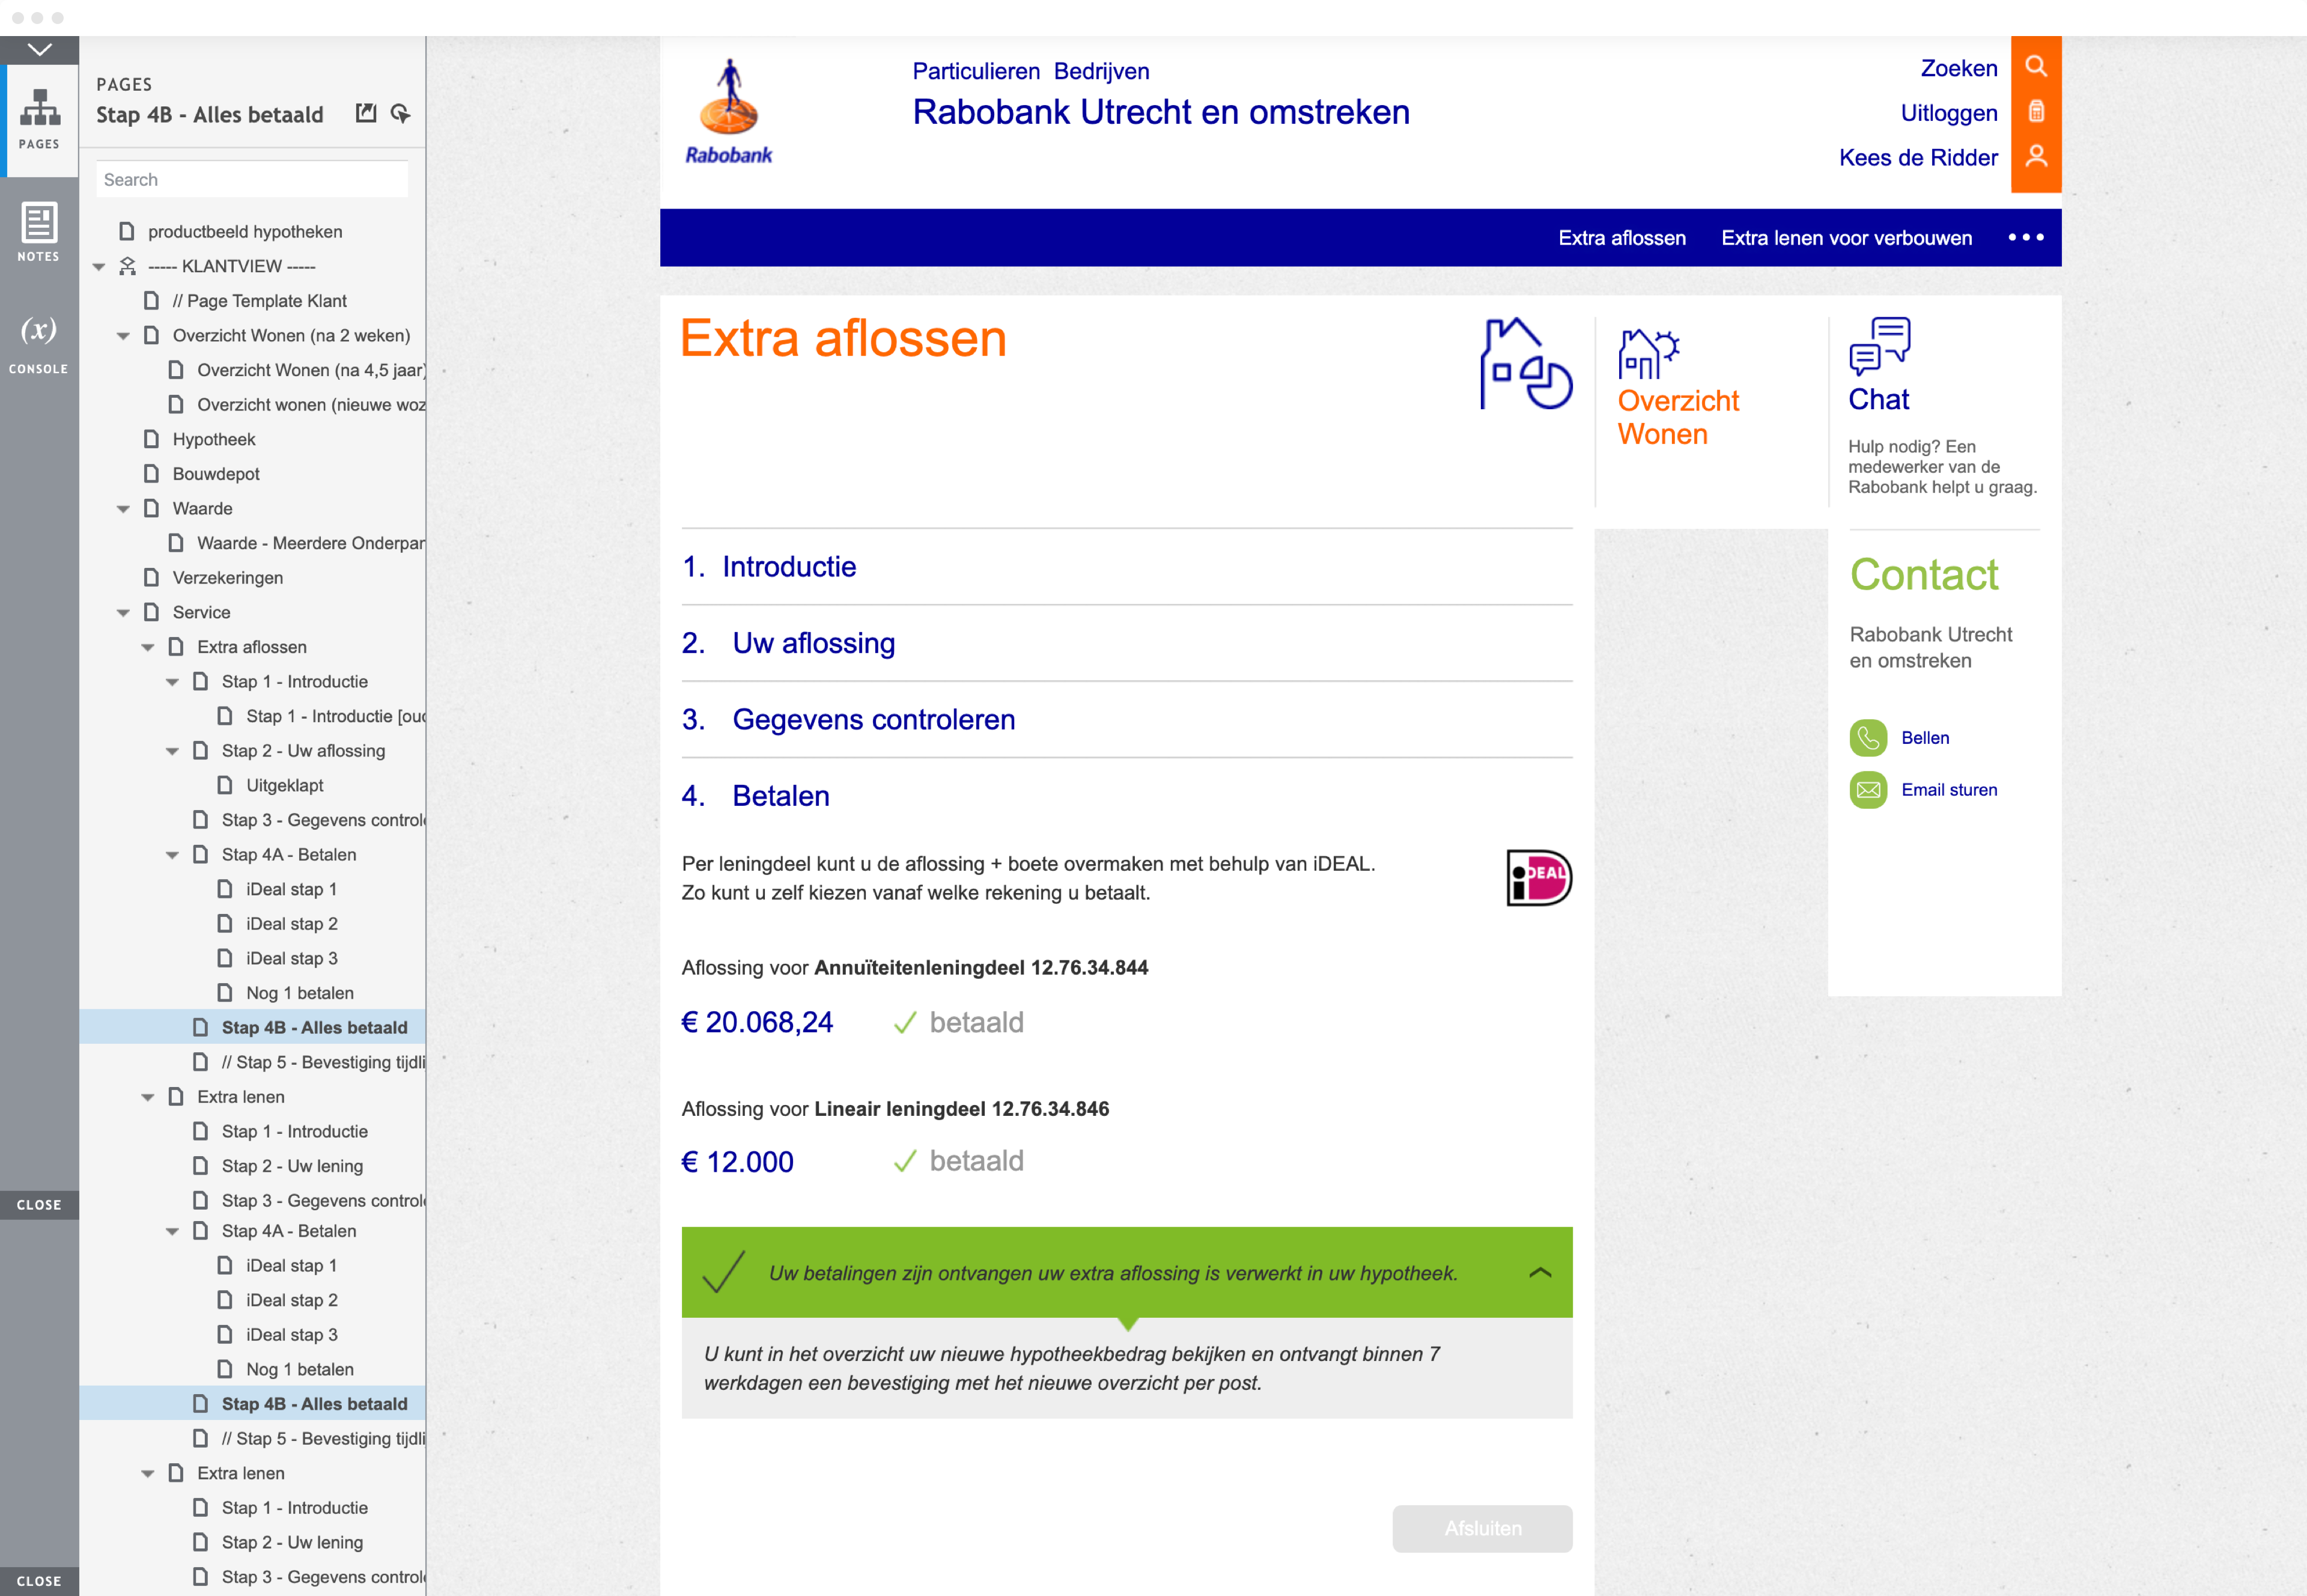Open the three-dots more menu in nav bar
This screenshot has width=2307, height=1596.
(x=2025, y=237)
